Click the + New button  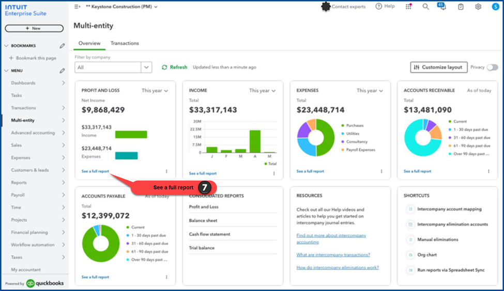click(x=34, y=28)
